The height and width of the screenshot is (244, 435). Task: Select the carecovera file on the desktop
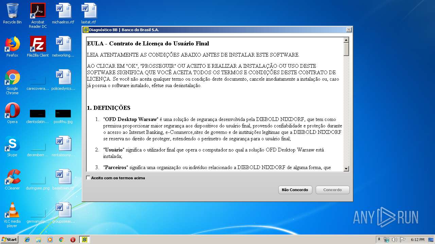[x=38, y=82]
